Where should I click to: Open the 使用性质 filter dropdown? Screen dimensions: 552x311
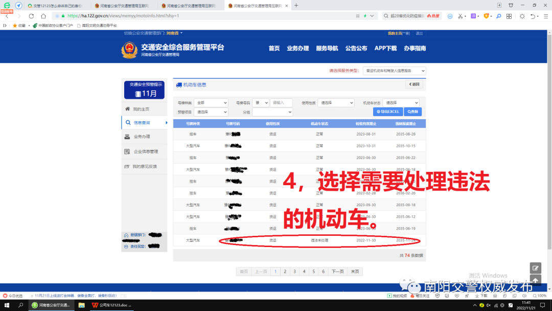336,102
